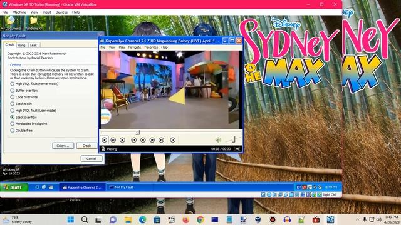The height and width of the screenshot is (225, 401).
Task: Open Chat from the Windows 11 taskbar
Action: click(x=113, y=219)
